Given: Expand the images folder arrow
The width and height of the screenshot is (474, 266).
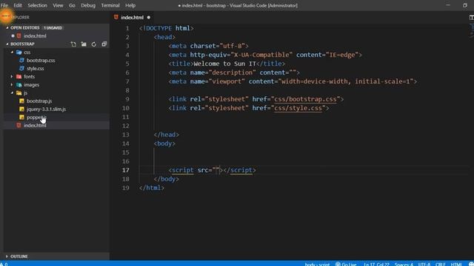Looking at the screenshot, I should pos(12,85).
